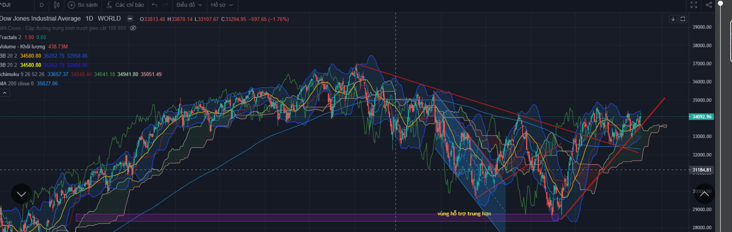Redo the last chart action

pyautogui.click(x=165, y=5)
